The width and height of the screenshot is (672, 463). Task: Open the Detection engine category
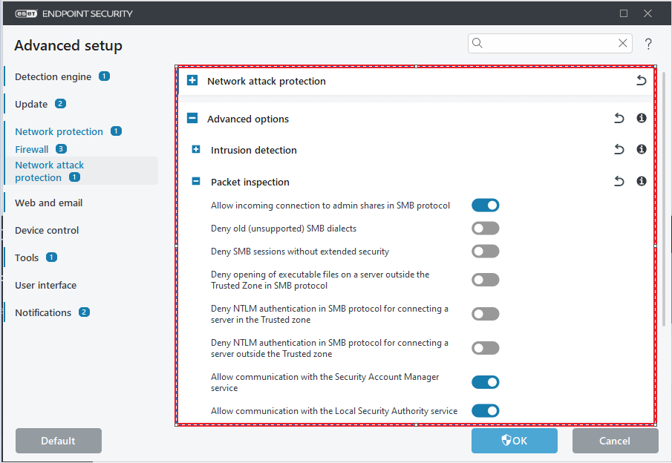[x=53, y=76]
